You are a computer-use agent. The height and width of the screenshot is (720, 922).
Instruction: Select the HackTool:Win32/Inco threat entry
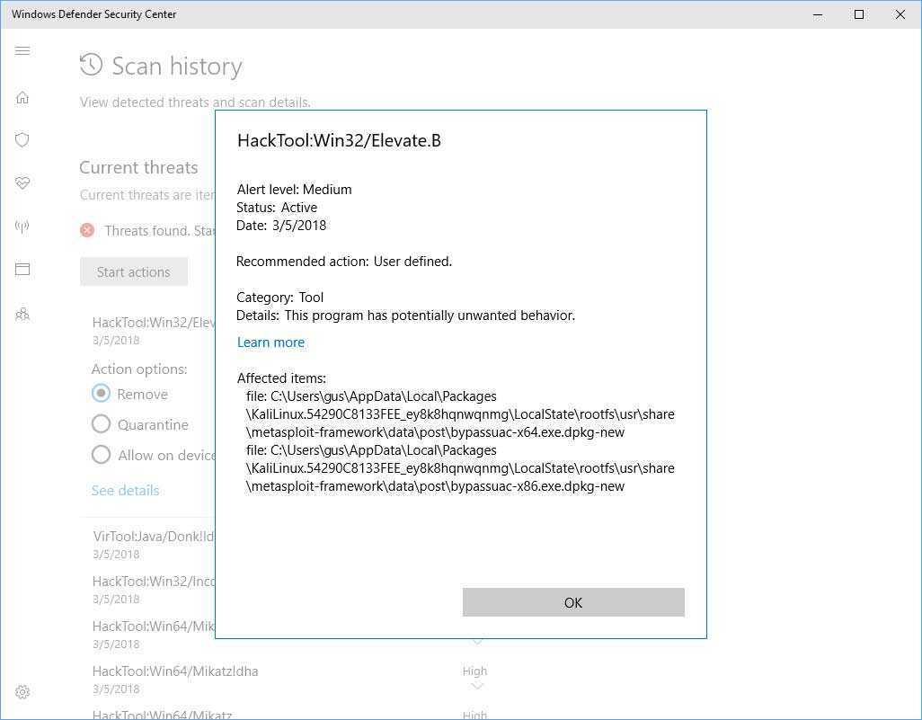point(154,590)
